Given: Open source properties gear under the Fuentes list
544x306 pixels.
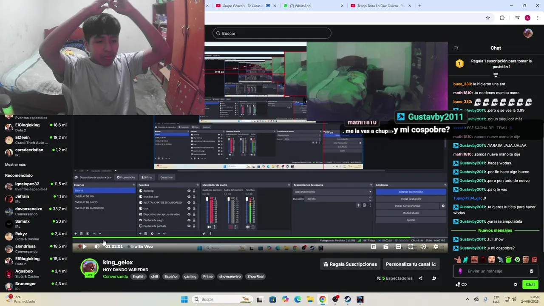Looking at the screenshot, I should click(x=152, y=233).
